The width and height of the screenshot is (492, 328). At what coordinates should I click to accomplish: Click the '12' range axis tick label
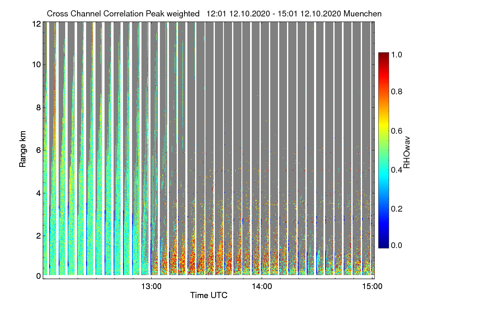(x=36, y=24)
